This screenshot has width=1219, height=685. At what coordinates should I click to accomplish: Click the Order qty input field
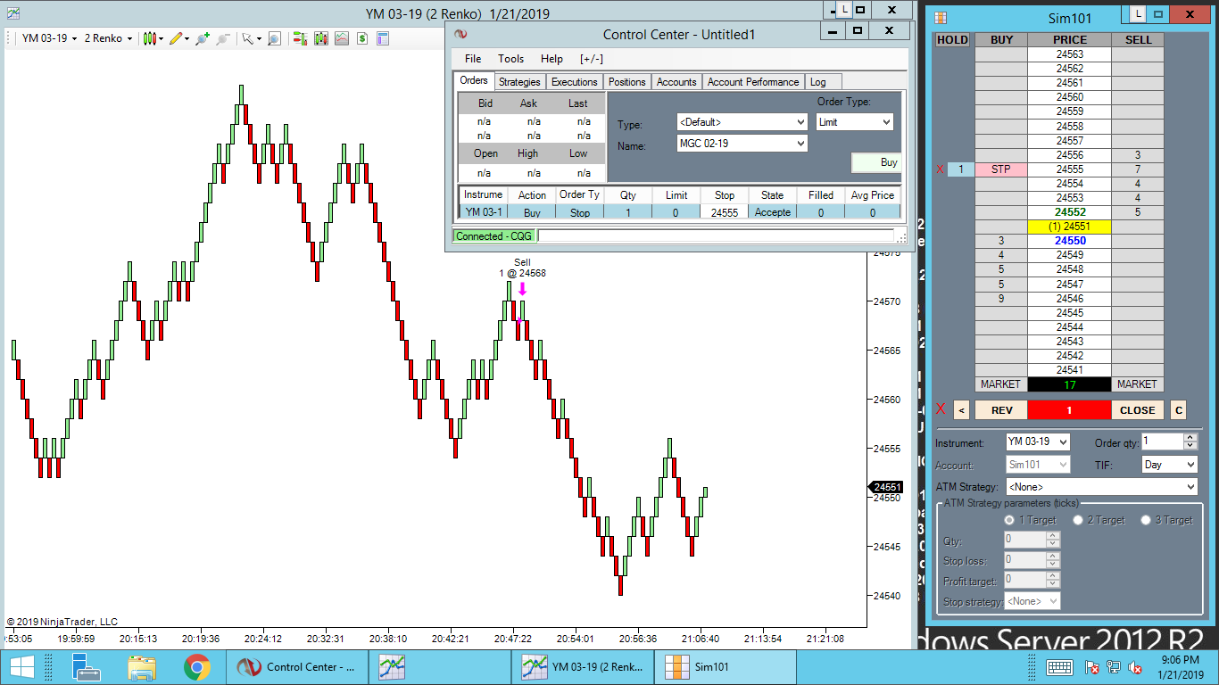tap(1162, 442)
